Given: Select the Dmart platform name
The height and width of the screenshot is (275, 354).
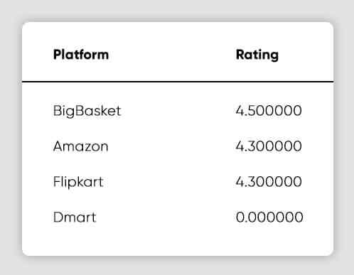Looking at the screenshot, I should 75,217.
